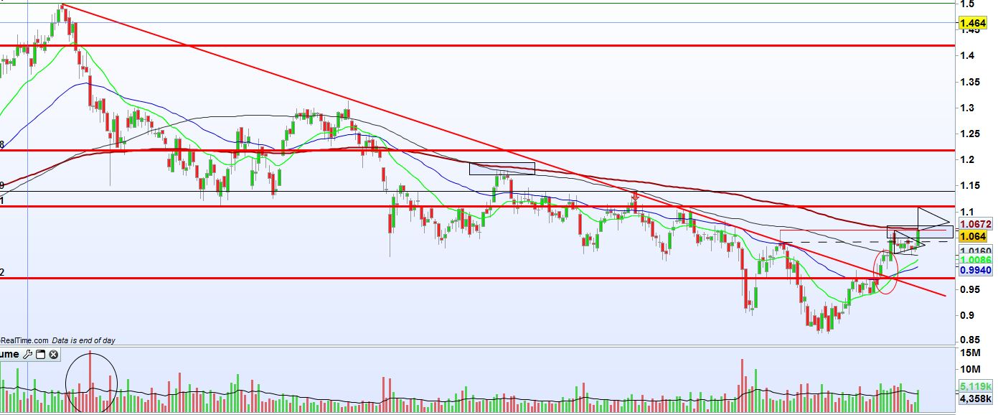Click the window icon on the volume panel

tap(40, 354)
